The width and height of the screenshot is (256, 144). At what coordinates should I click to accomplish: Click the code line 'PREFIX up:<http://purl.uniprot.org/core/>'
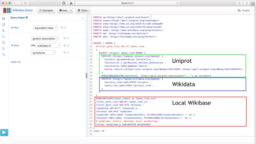[x=121, y=17]
